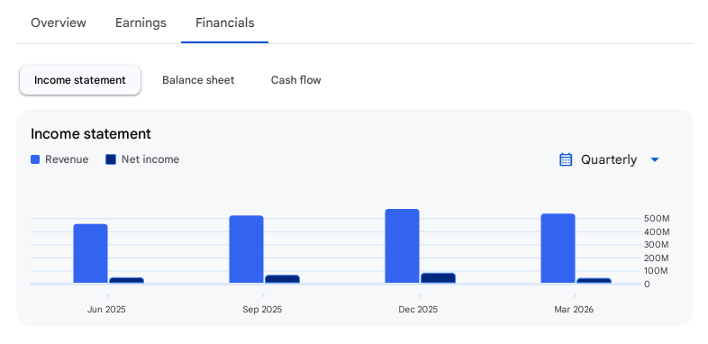Click the 500M axis value
The height and width of the screenshot is (344, 708).
point(657,219)
